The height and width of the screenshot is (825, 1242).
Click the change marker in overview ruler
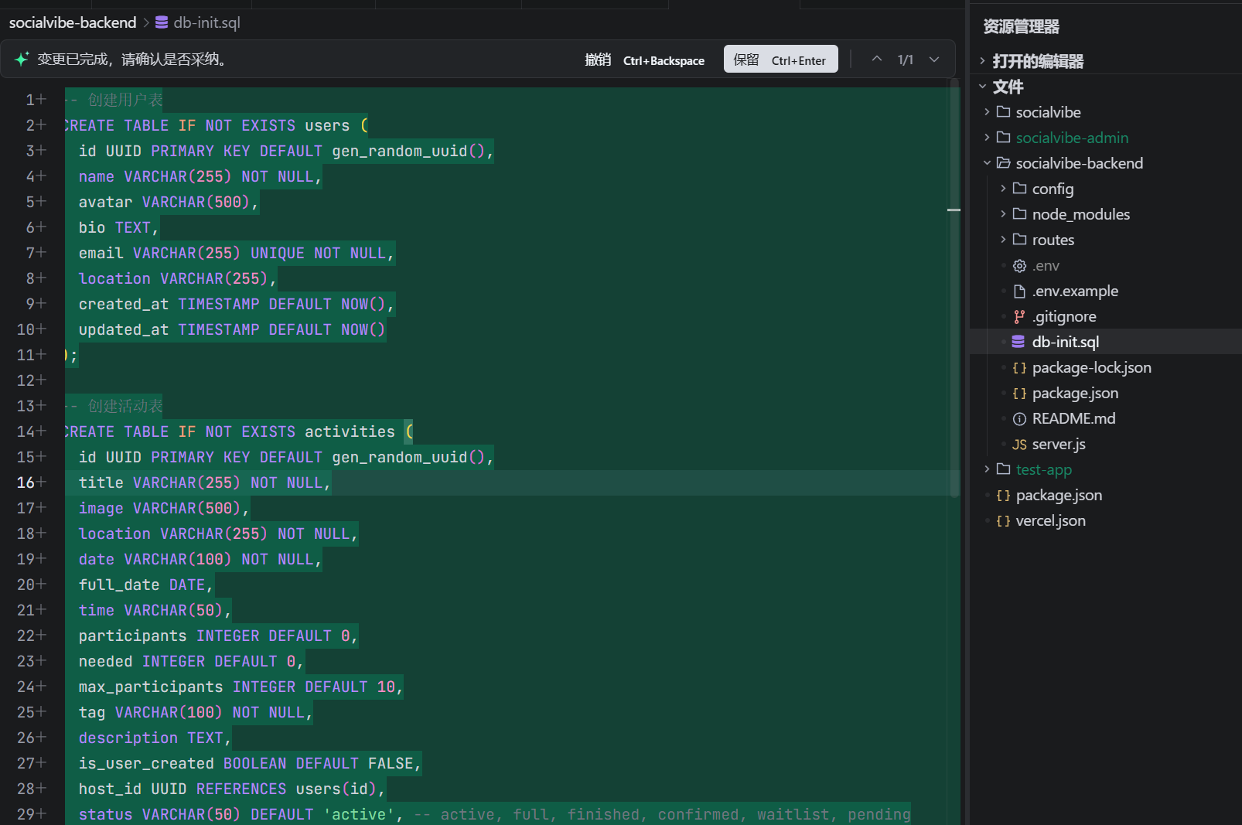954,210
